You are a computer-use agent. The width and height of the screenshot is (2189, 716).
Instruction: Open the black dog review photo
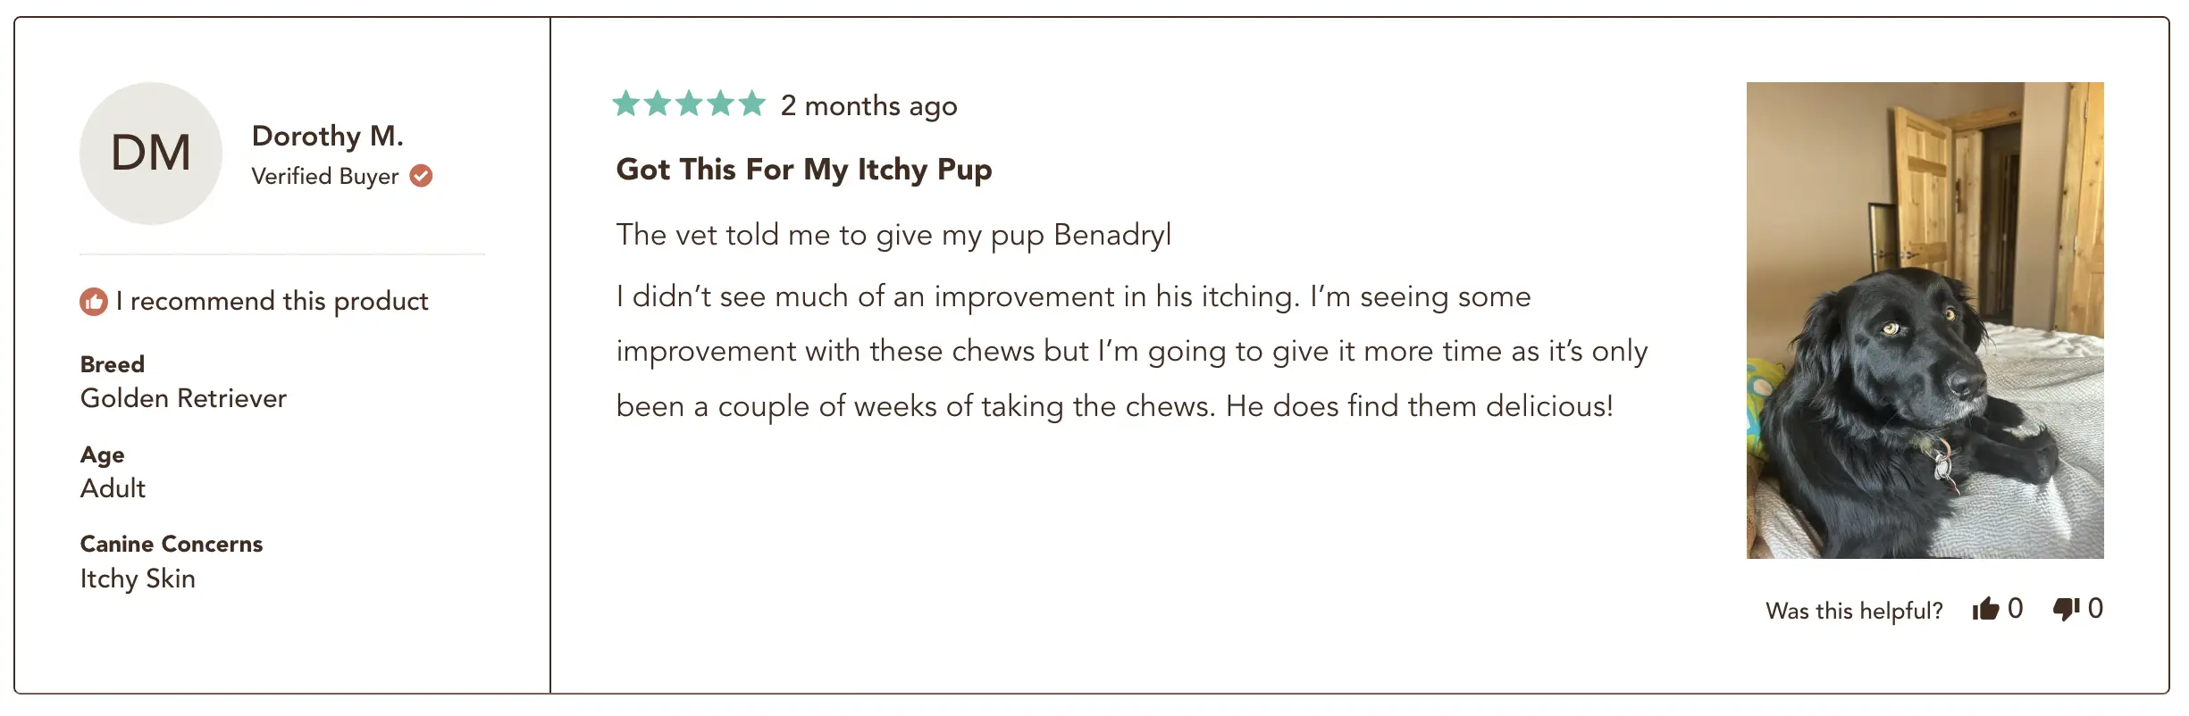click(x=1925, y=321)
